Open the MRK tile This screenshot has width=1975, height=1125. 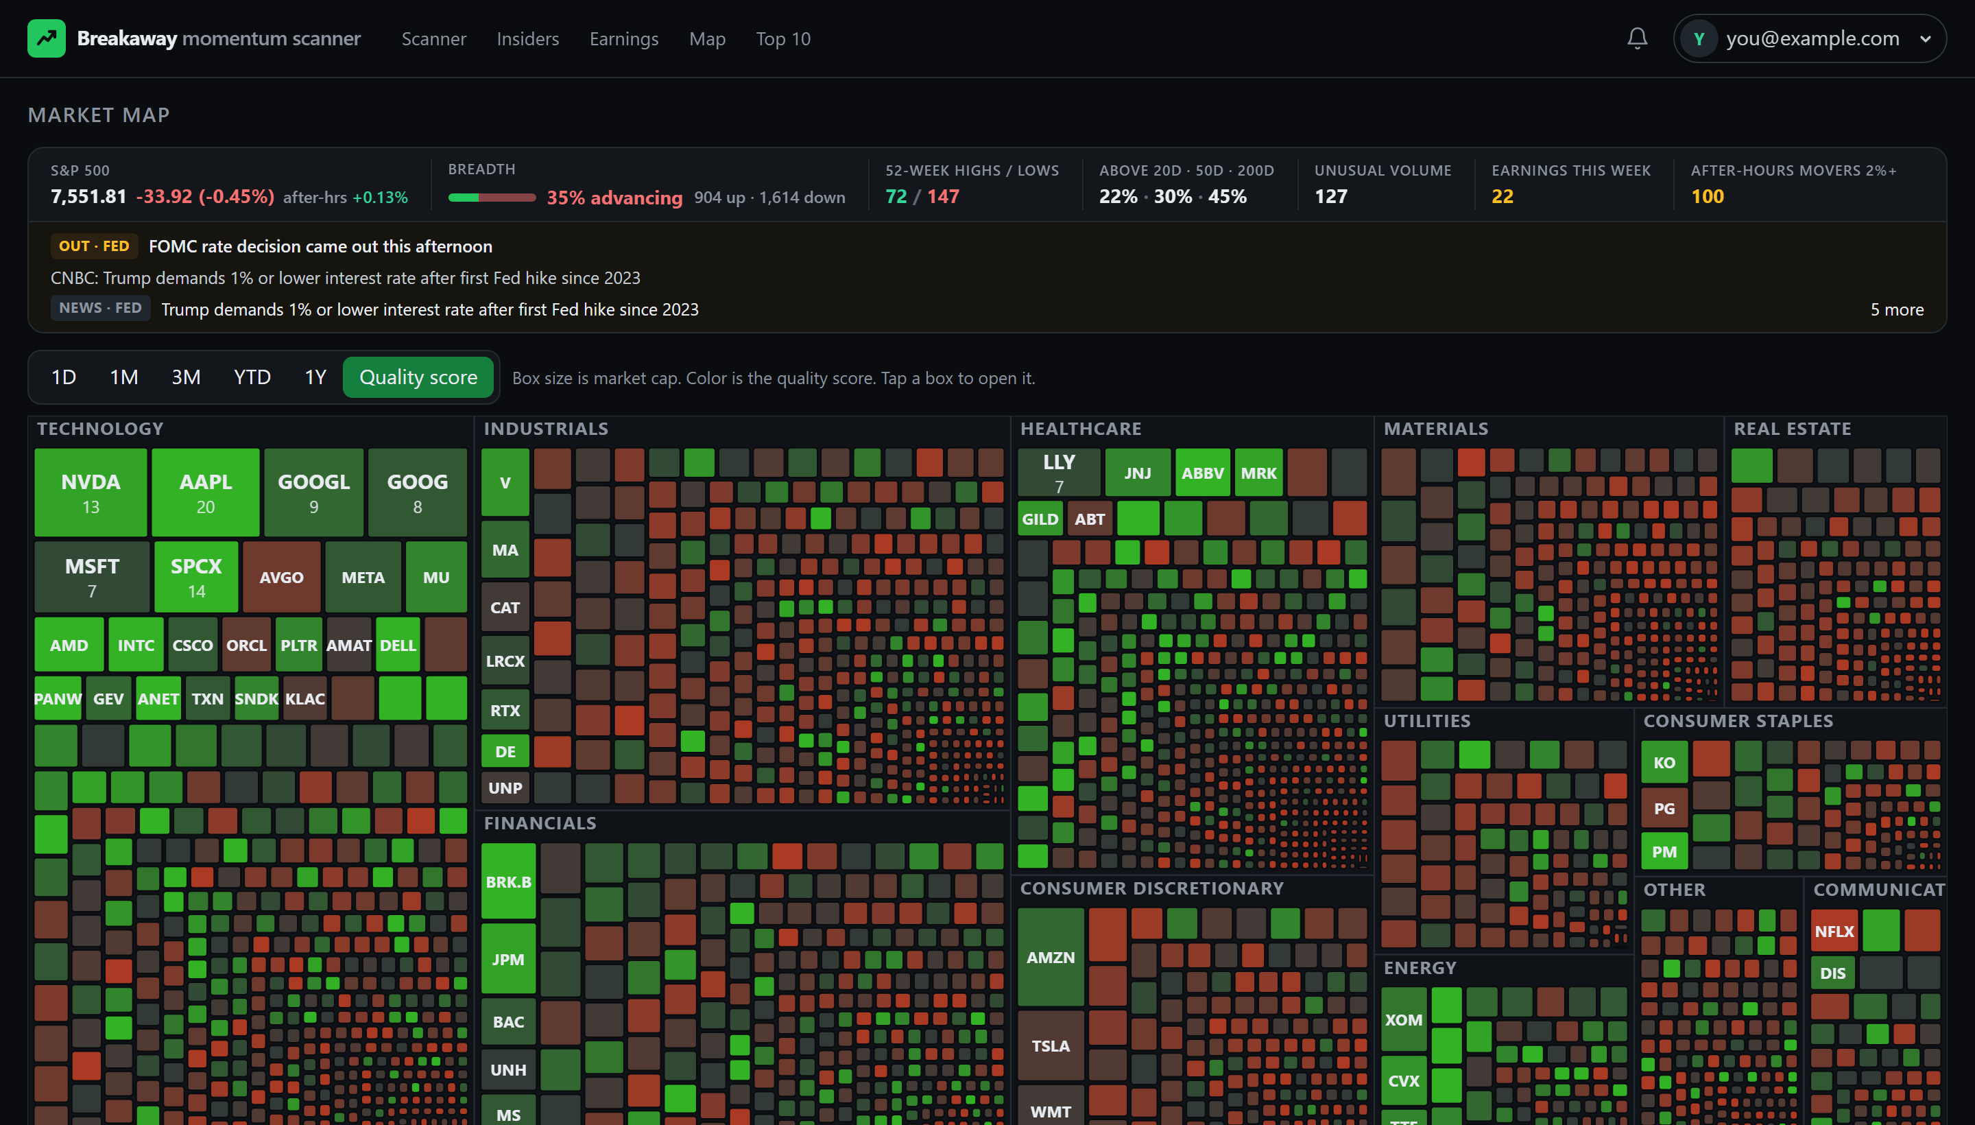1258,472
